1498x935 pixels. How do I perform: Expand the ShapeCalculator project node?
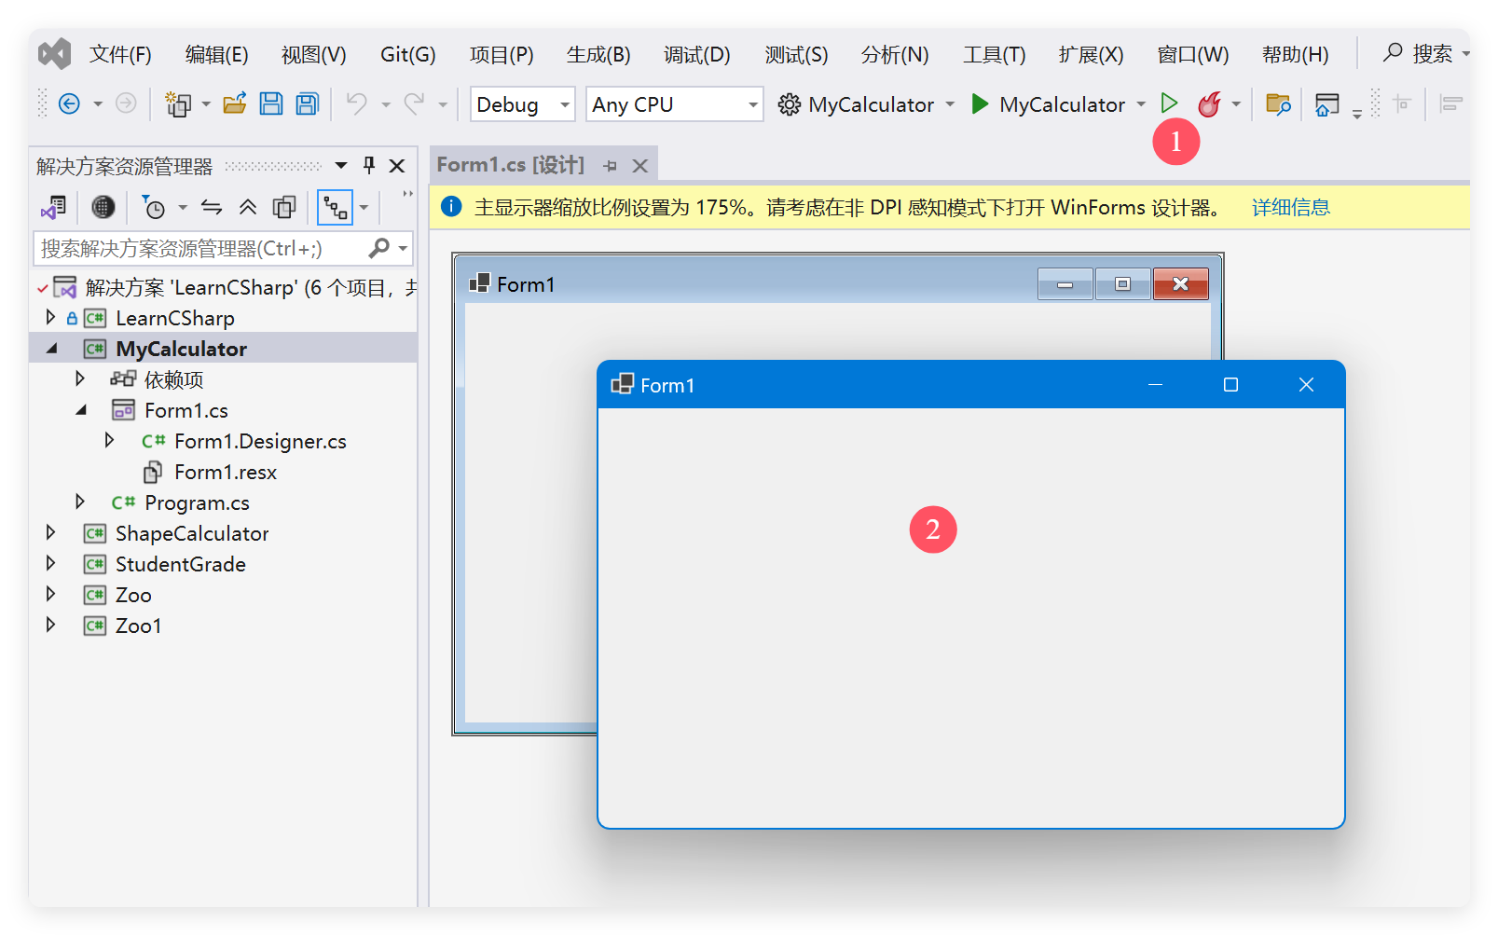tap(50, 532)
